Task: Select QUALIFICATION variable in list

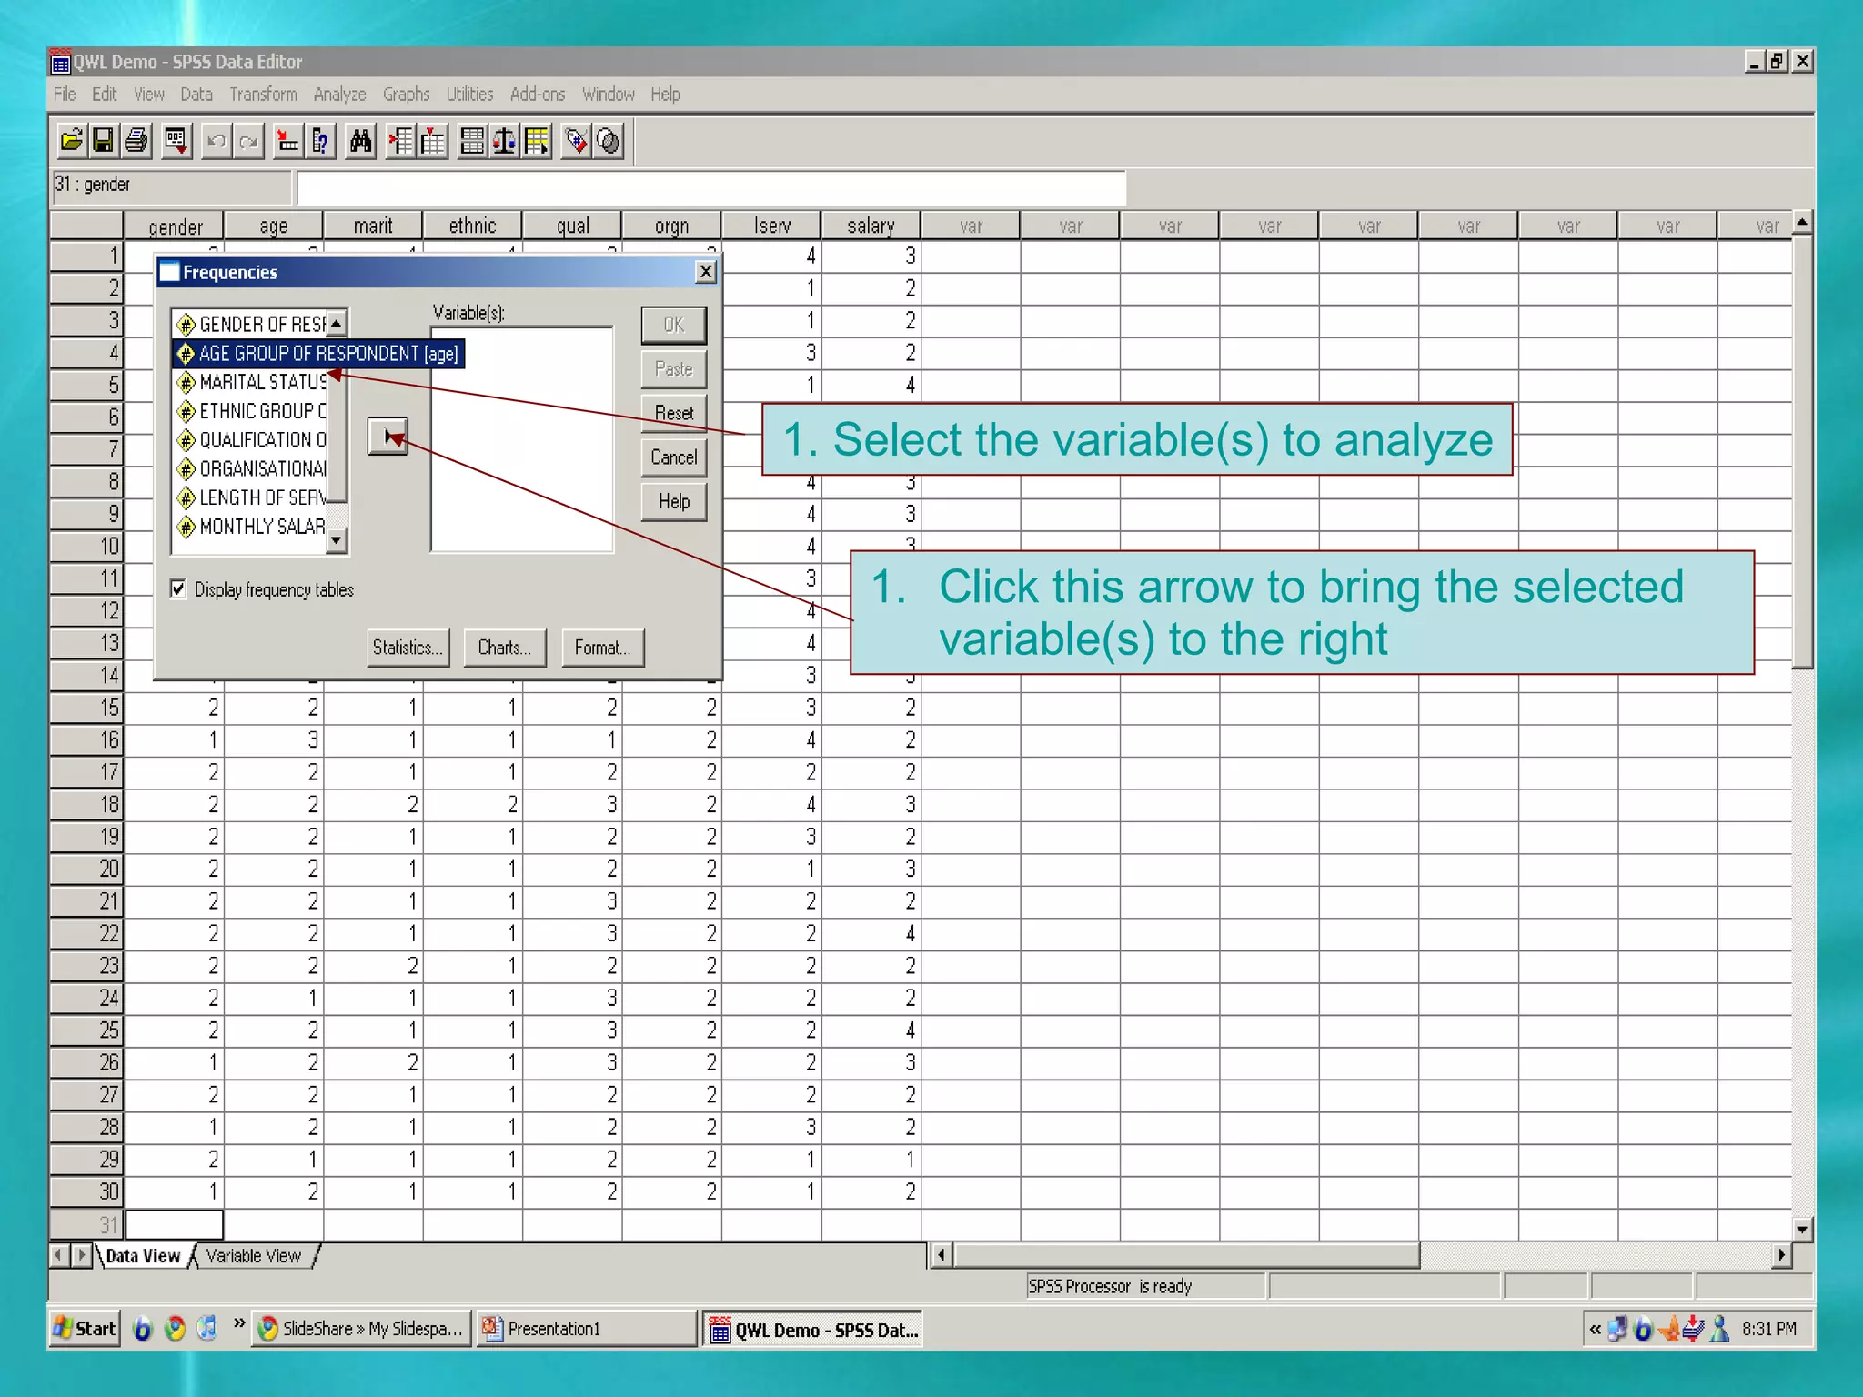Action: pos(251,440)
